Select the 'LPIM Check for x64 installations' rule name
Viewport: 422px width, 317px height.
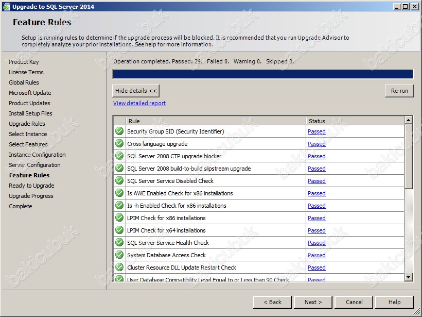(166, 230)
